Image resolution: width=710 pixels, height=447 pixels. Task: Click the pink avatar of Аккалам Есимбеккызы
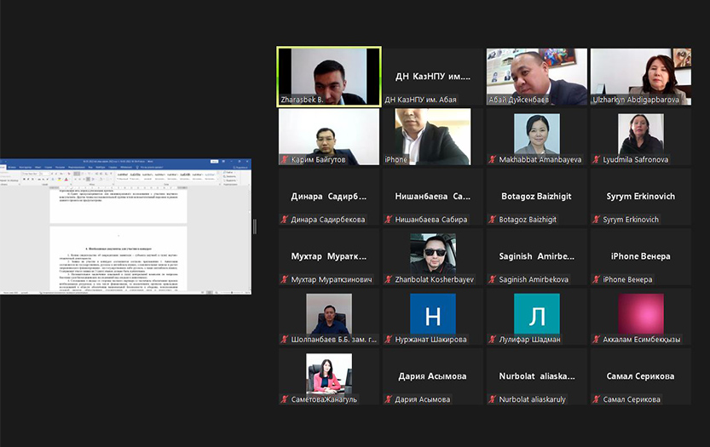(641, 314)
